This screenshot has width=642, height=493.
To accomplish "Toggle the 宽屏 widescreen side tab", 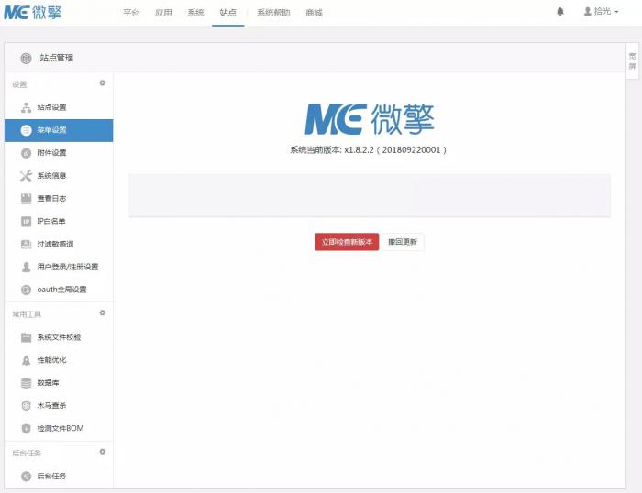I will tap(632, 61).
